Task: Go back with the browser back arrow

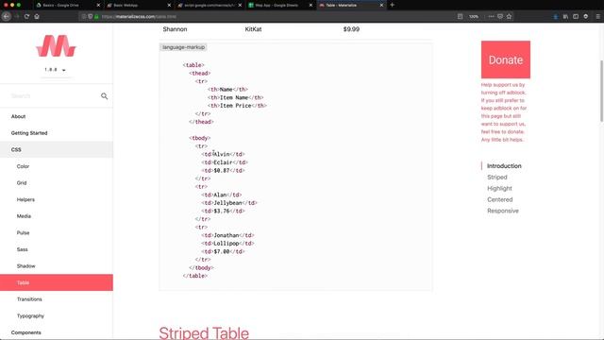Action: 7,17
